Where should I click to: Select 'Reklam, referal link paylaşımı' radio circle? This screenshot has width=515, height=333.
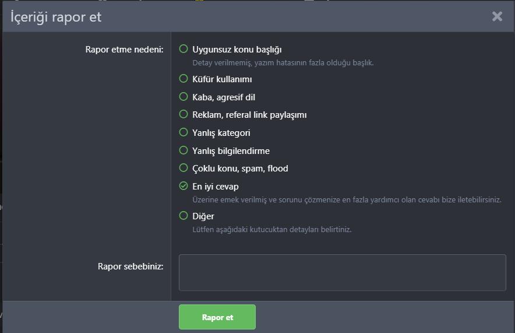pyautogui.click(x=184, y=114)
